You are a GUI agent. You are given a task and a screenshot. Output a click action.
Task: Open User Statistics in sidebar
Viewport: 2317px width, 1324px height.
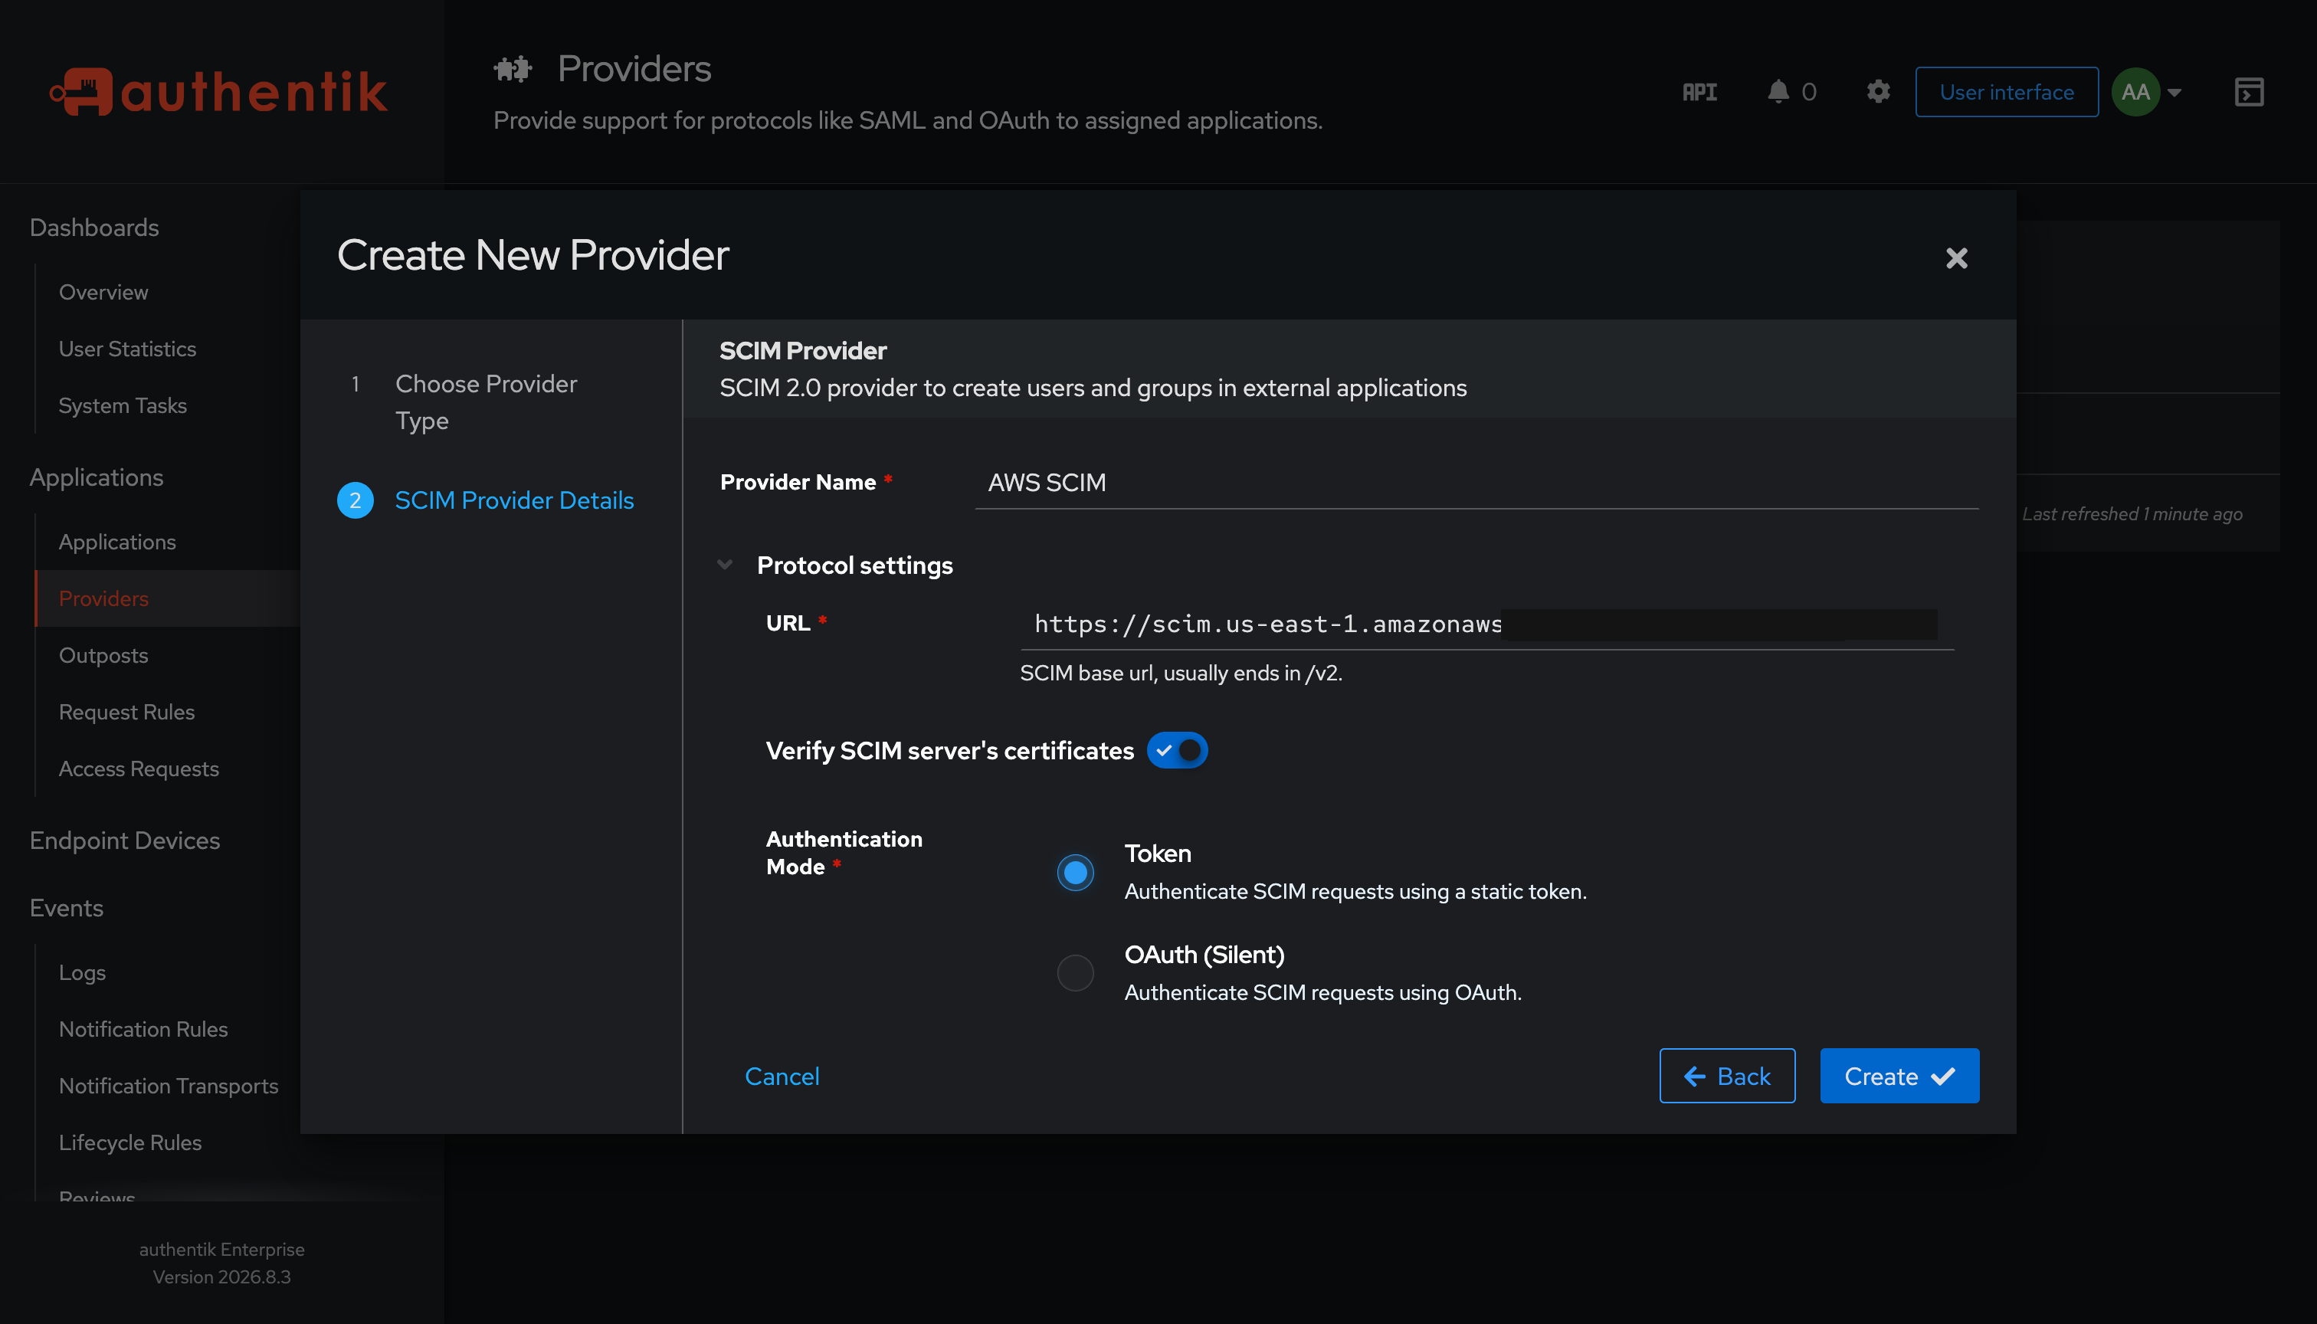pos(127,349)
